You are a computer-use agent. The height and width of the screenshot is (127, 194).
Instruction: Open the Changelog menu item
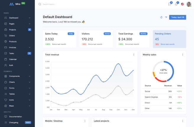point(17,123)
